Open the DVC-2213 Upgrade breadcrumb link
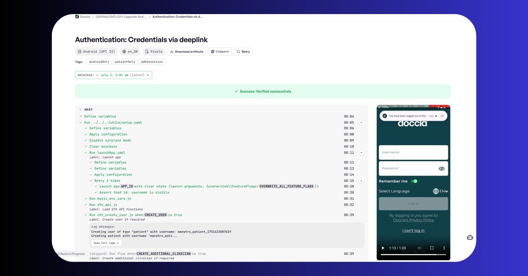 pos(121,16)
